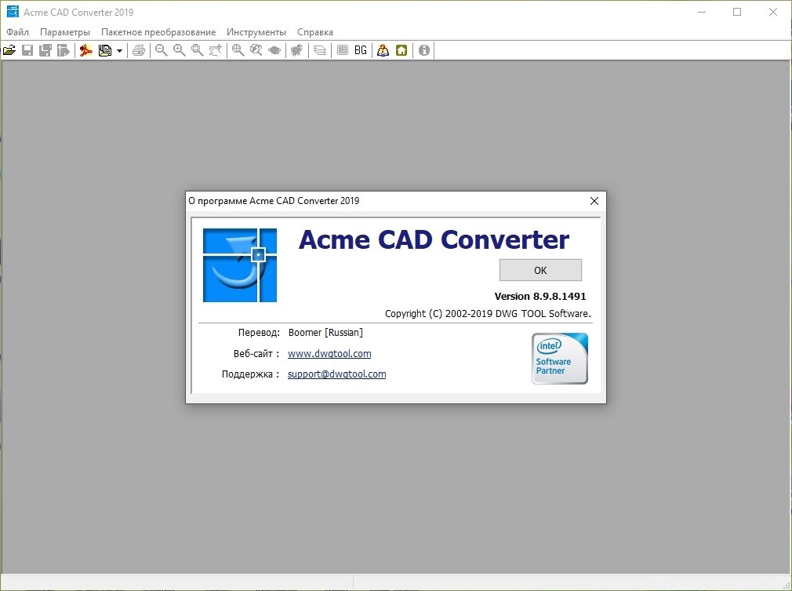The width and height of the screenshot is (792, 591).
Task: Open the Справка menu
Action: [x=315, y=32]
